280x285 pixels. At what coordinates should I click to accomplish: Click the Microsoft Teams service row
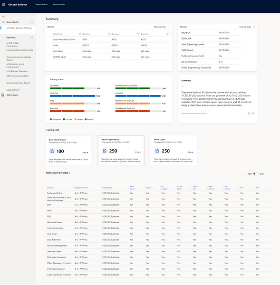(x=157, y=222)
